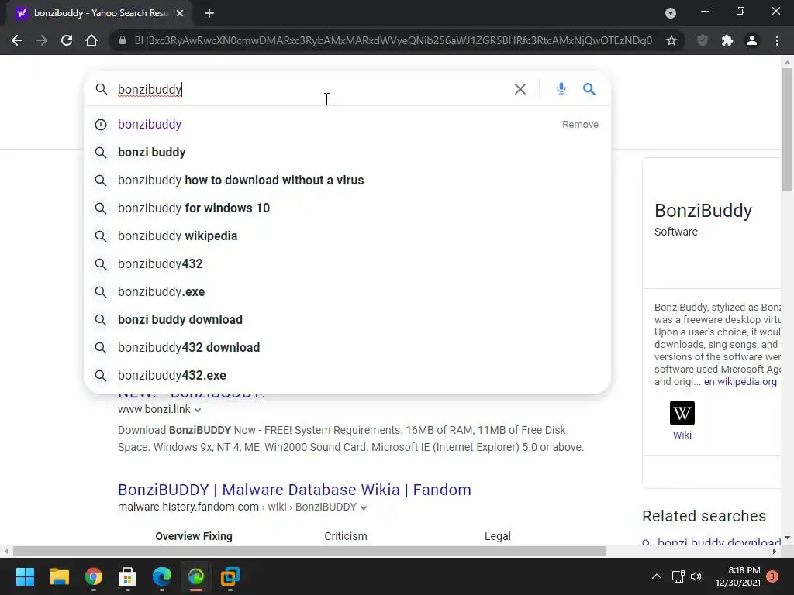Screen dimensions: 794x595
Task: Click the vertical scrollbar thumb
Action: pyautogui.click(x=788, y=129)
